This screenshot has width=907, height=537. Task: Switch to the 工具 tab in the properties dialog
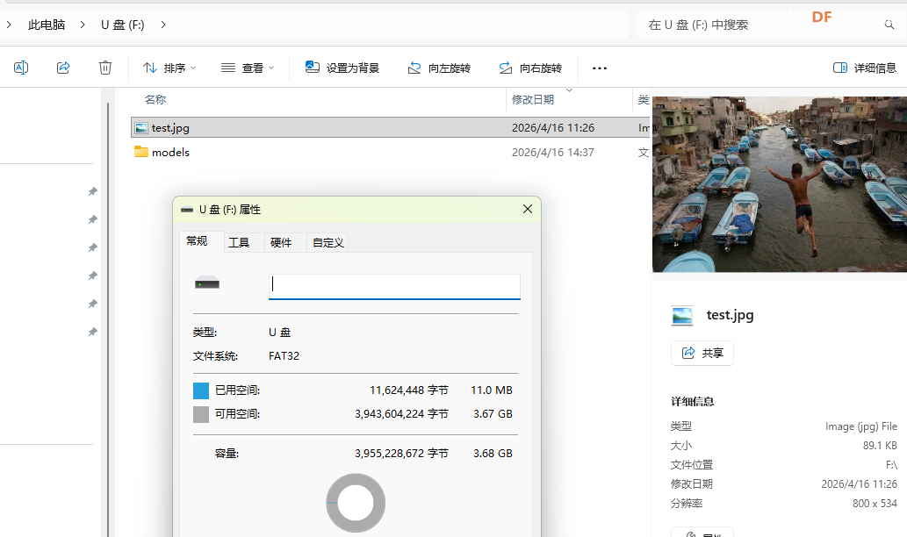point(241,242)
